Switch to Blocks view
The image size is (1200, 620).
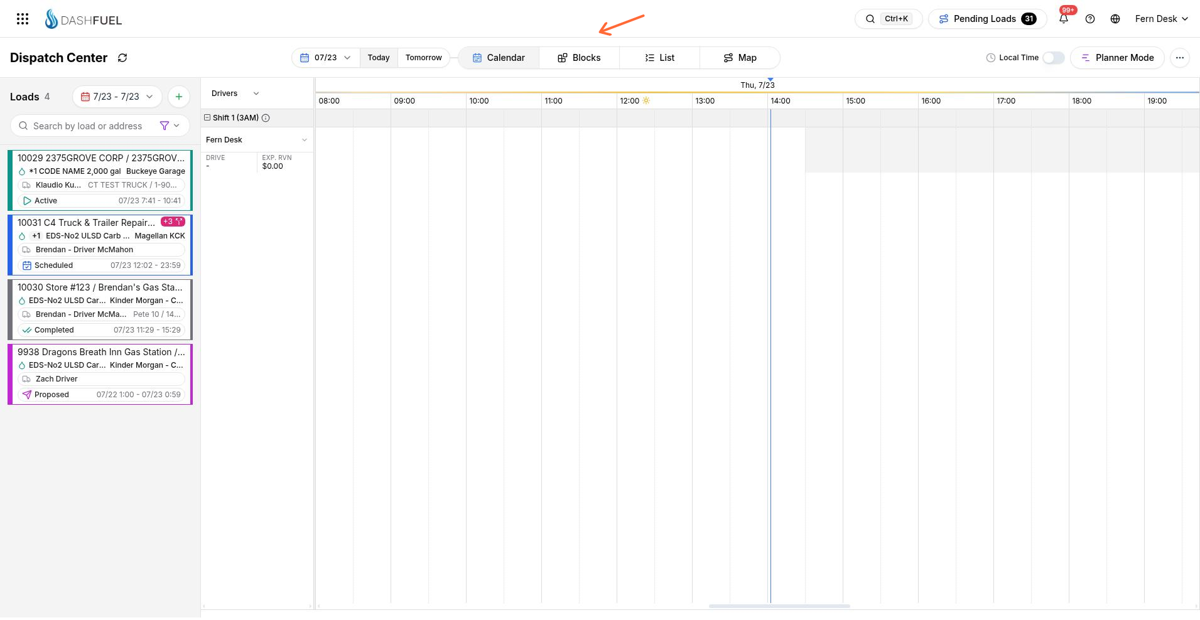click(579, 58)
